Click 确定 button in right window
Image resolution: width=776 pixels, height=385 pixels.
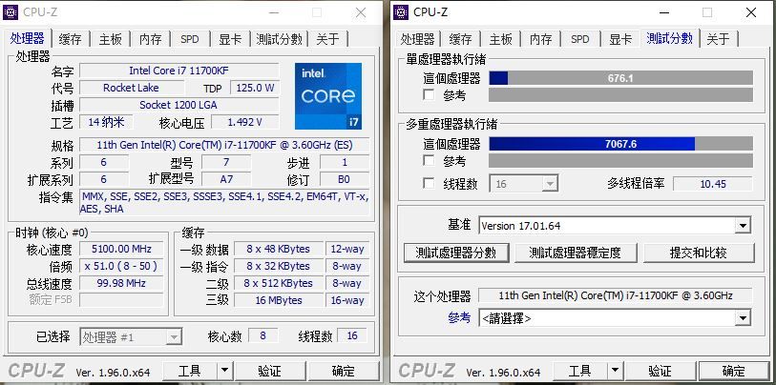733,370
